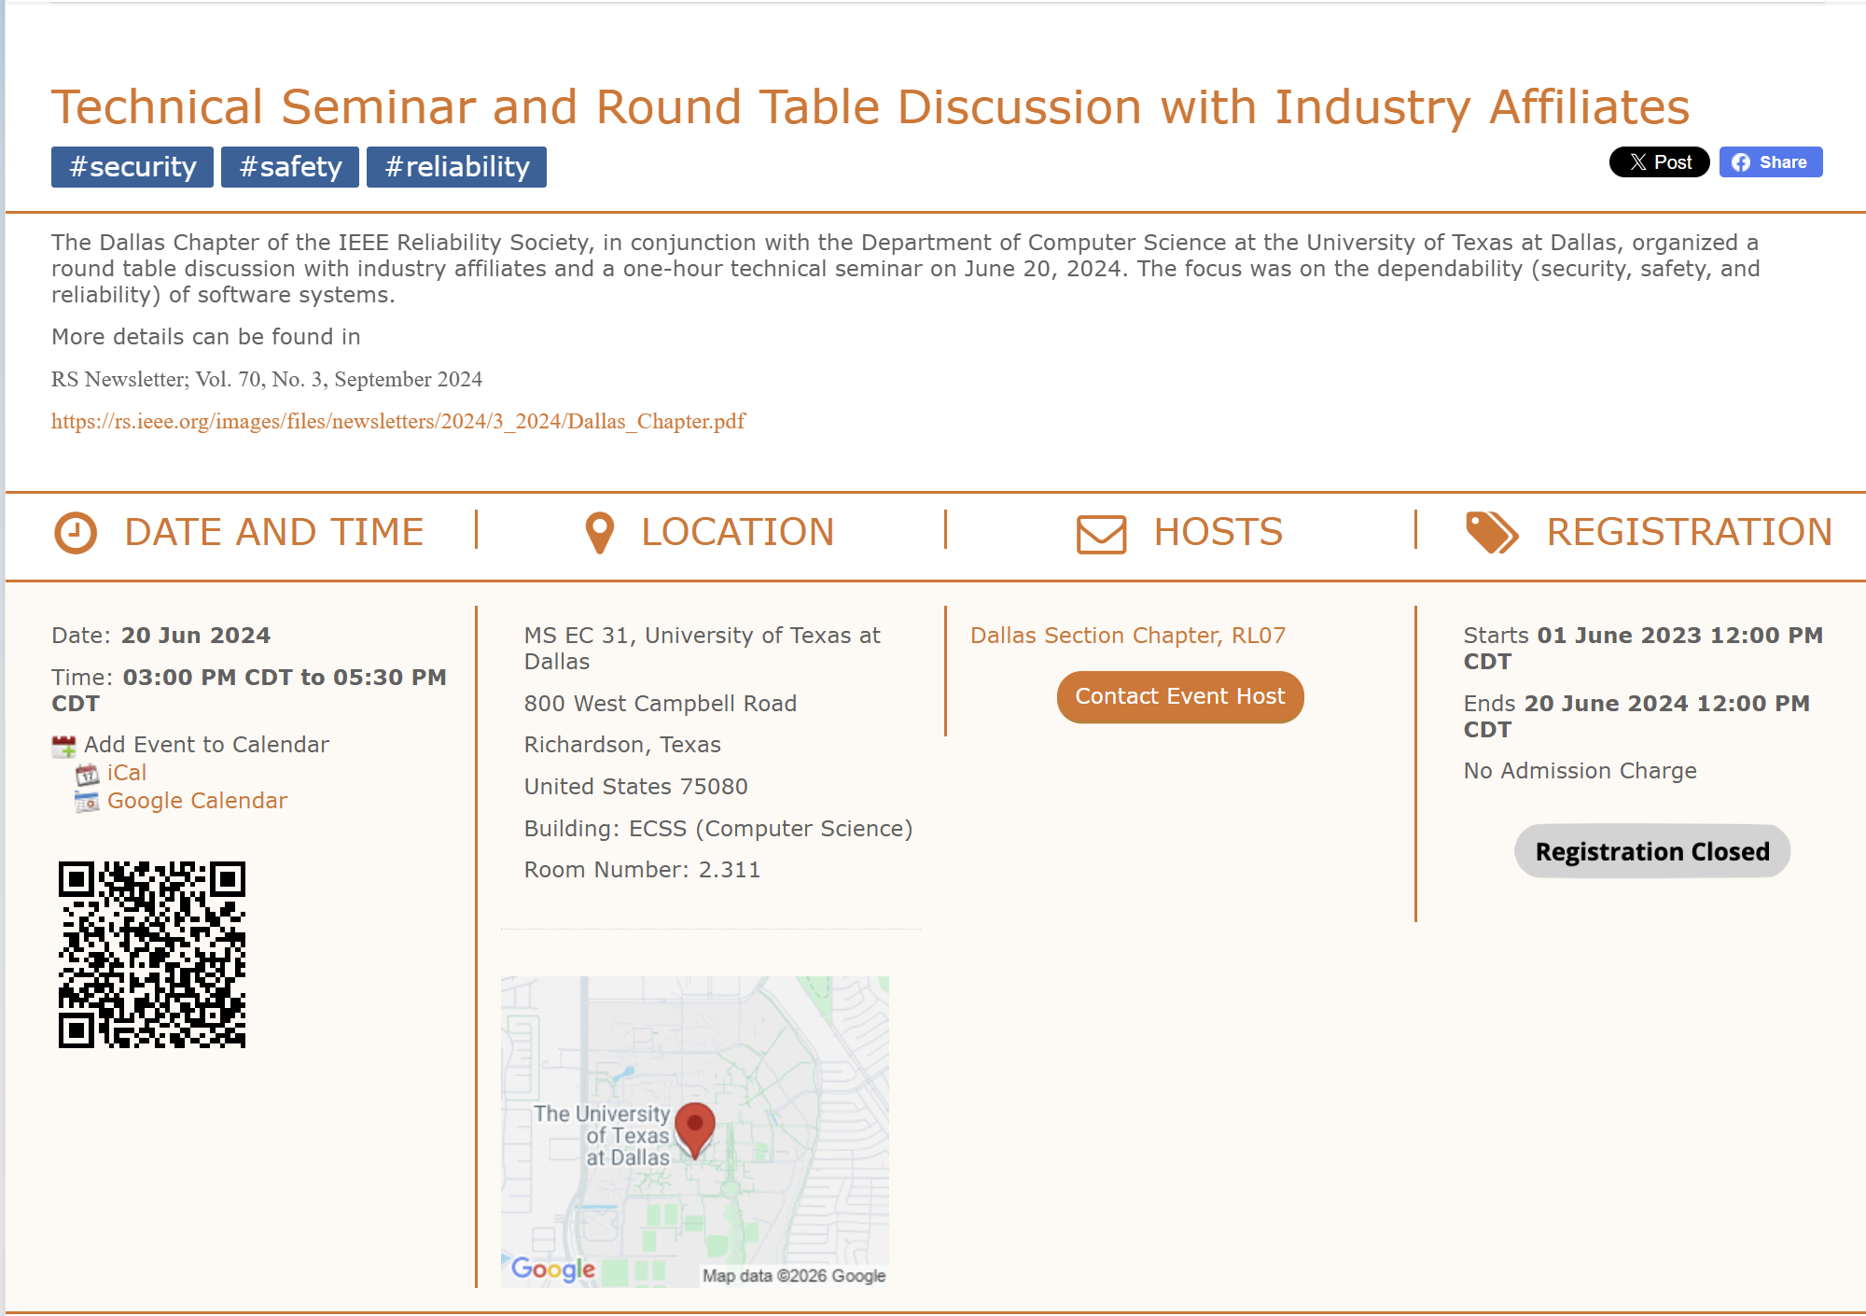
Task: Click the RS Newsletter Vol. 70 citation
Action: tap(267, 379)
